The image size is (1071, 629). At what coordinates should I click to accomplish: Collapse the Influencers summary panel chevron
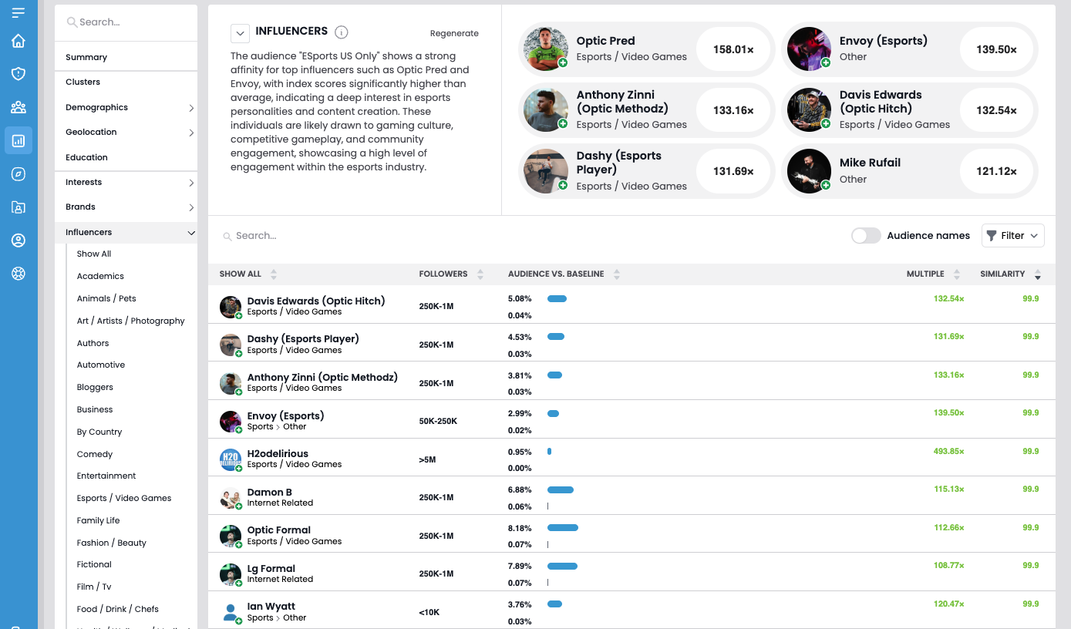coord(240,33)
